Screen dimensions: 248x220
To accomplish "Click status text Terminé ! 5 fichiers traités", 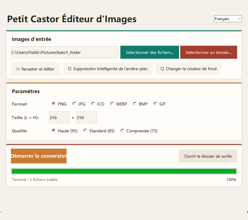I will [x=35, y=180].
